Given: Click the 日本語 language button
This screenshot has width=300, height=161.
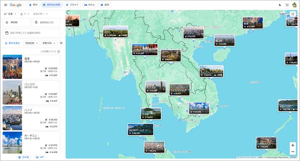Looking at the screenshot, I should 24,157.
